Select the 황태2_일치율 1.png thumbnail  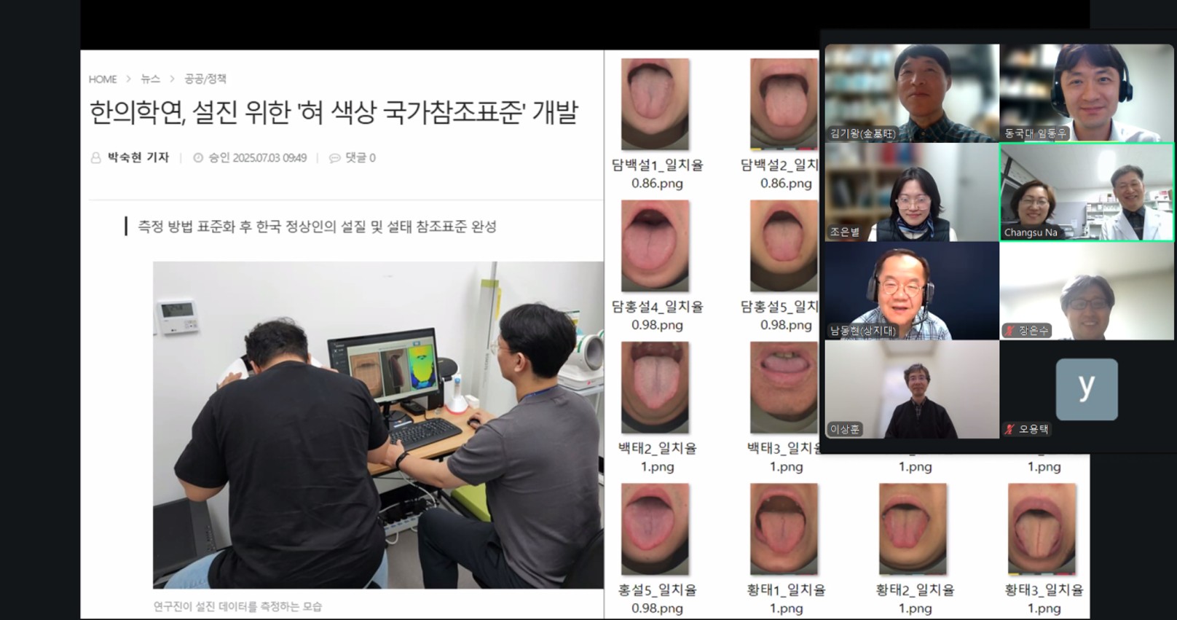click(913, 529)
